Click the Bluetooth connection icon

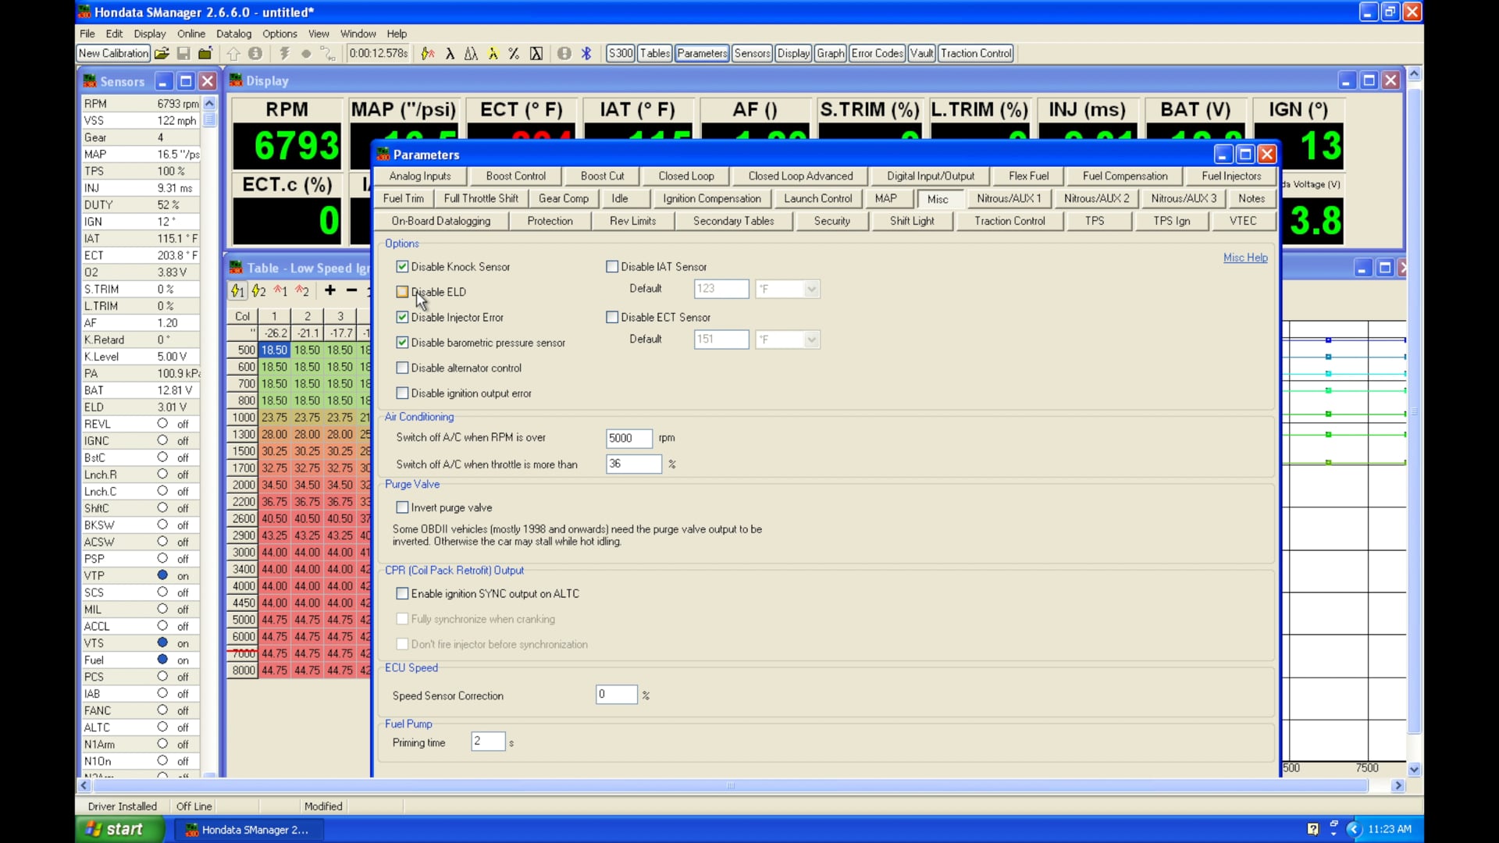(586, 53)
